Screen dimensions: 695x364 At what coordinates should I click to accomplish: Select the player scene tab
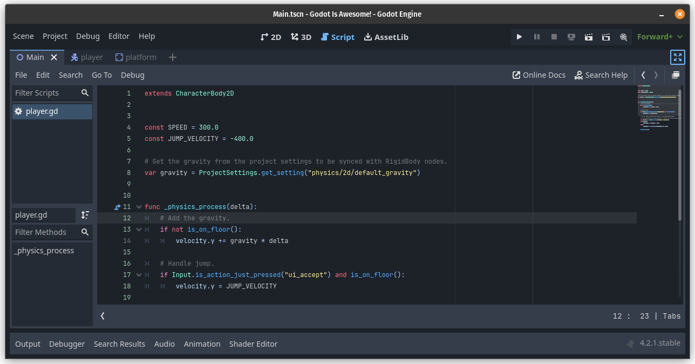click(x=86, y=57)
